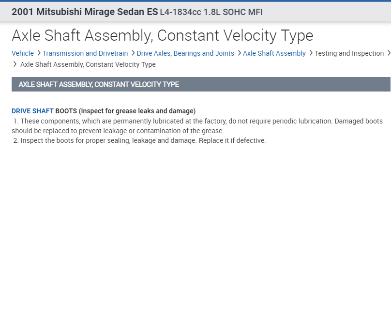Click the chevron before Axle Shaft Assembly breadcrumb
Screen dimensions: 391x322
click(239, 53)
